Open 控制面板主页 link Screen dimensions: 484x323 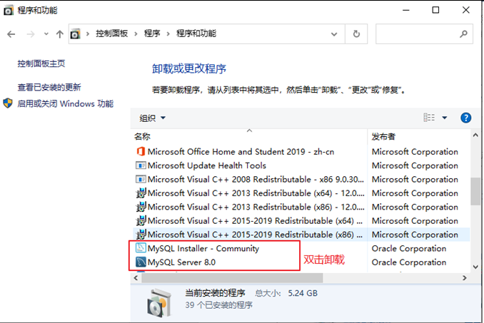(x=41, y=63)
